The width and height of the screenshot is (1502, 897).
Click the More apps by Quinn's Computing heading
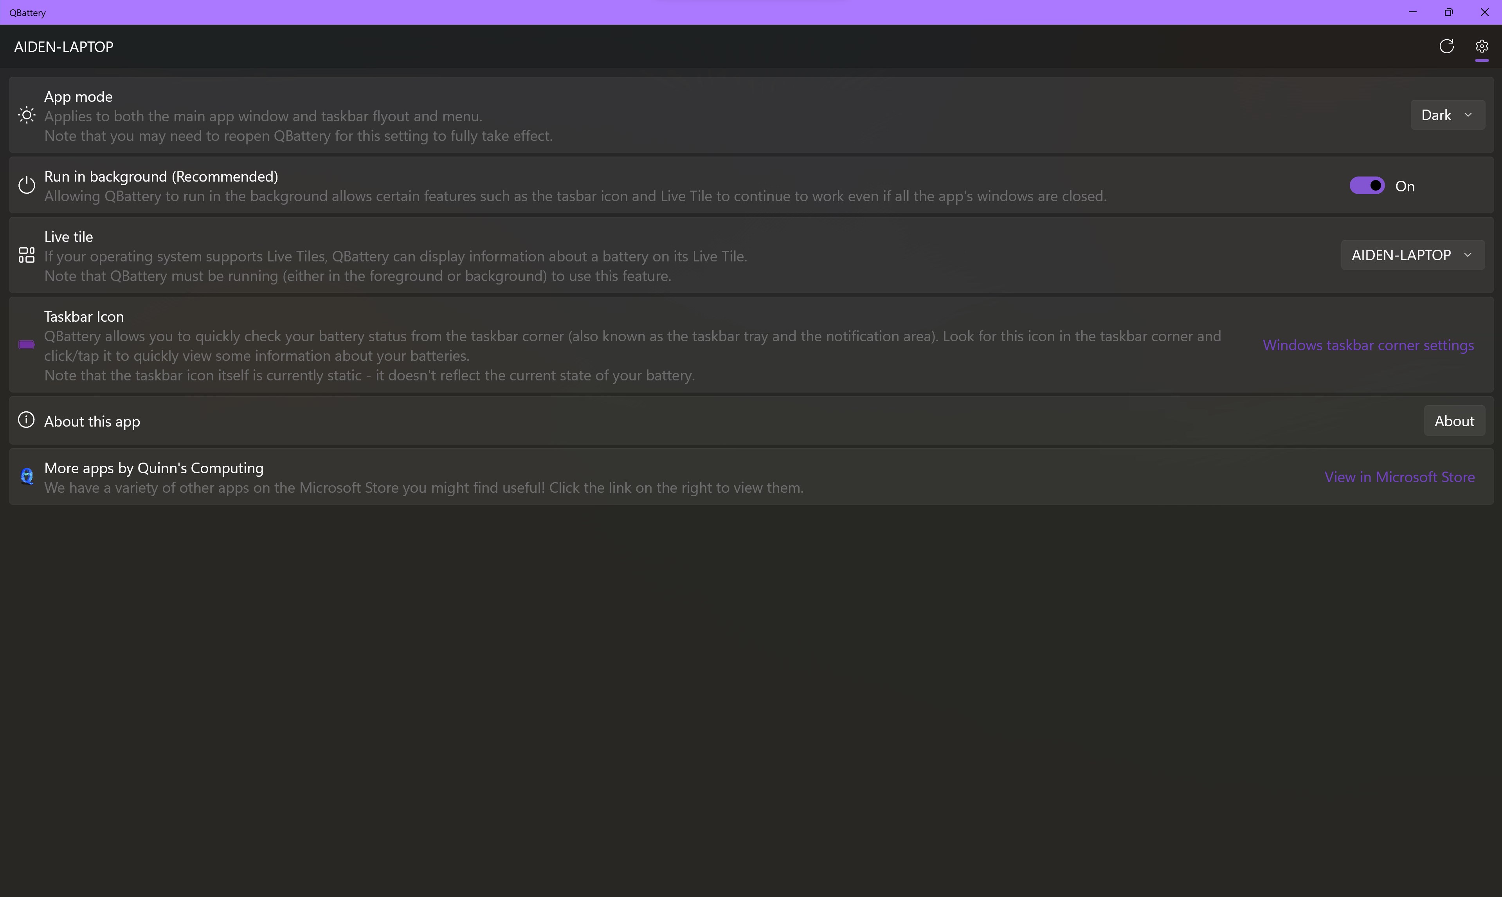click(x=153, y=468)
